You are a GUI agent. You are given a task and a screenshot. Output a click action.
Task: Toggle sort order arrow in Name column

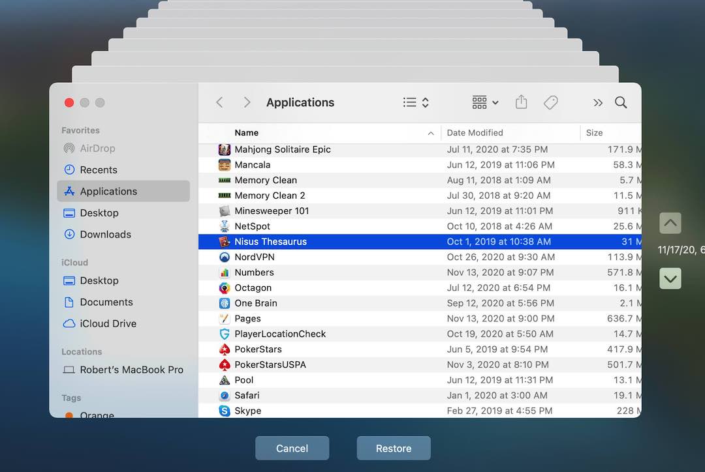[431, 134]
